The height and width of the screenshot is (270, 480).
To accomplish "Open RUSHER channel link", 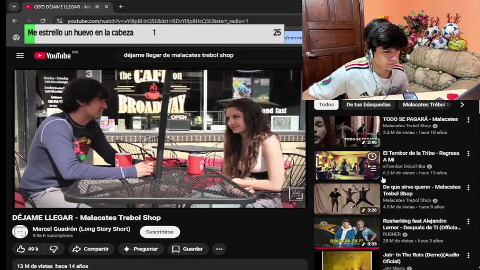I will [x=392, y=234].
